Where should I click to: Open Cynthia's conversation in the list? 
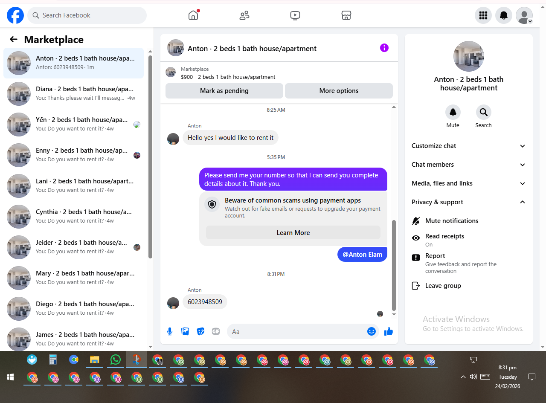73,217
